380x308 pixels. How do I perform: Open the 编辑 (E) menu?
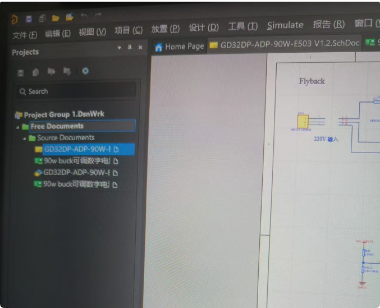(x=58, y=34)
